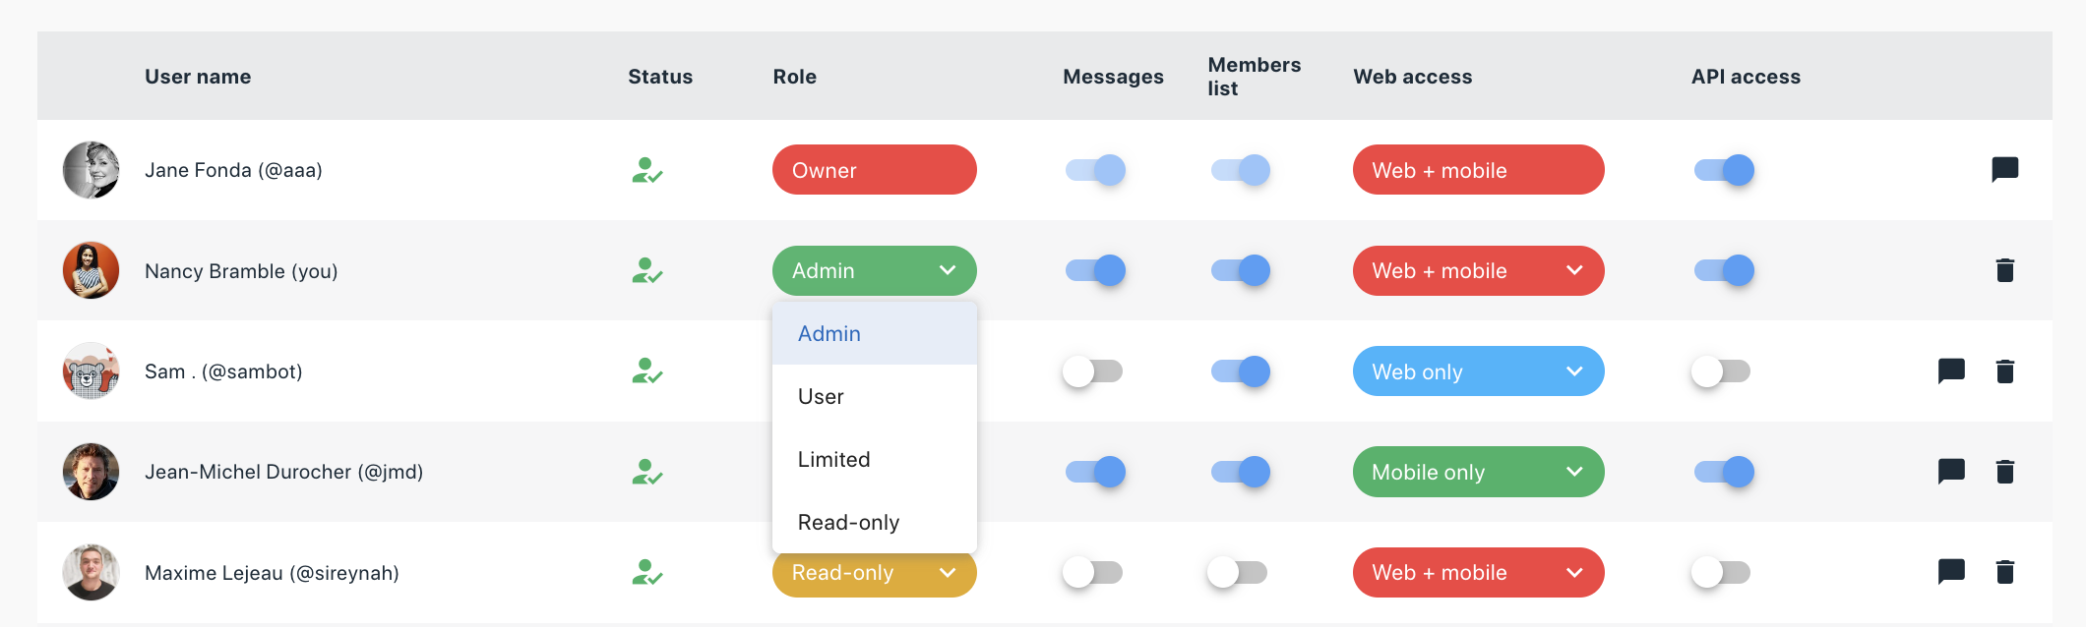Delete Jean-Michel Durocher via trash icon
The width and height of the screenshot is (2086, 627).
[x=2004, y=472]
